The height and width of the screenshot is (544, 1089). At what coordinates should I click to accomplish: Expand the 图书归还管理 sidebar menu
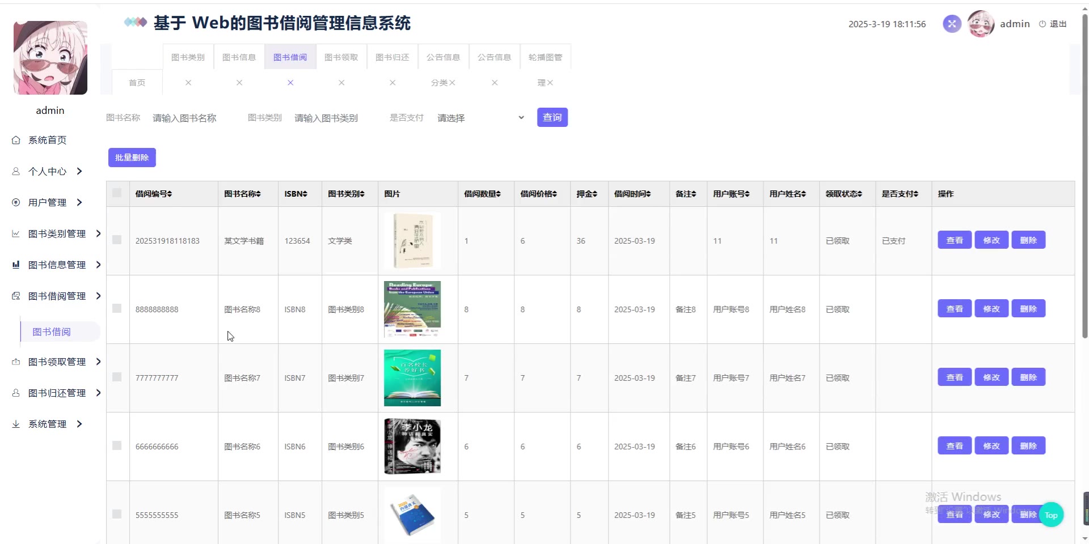[x=57, y=393]
